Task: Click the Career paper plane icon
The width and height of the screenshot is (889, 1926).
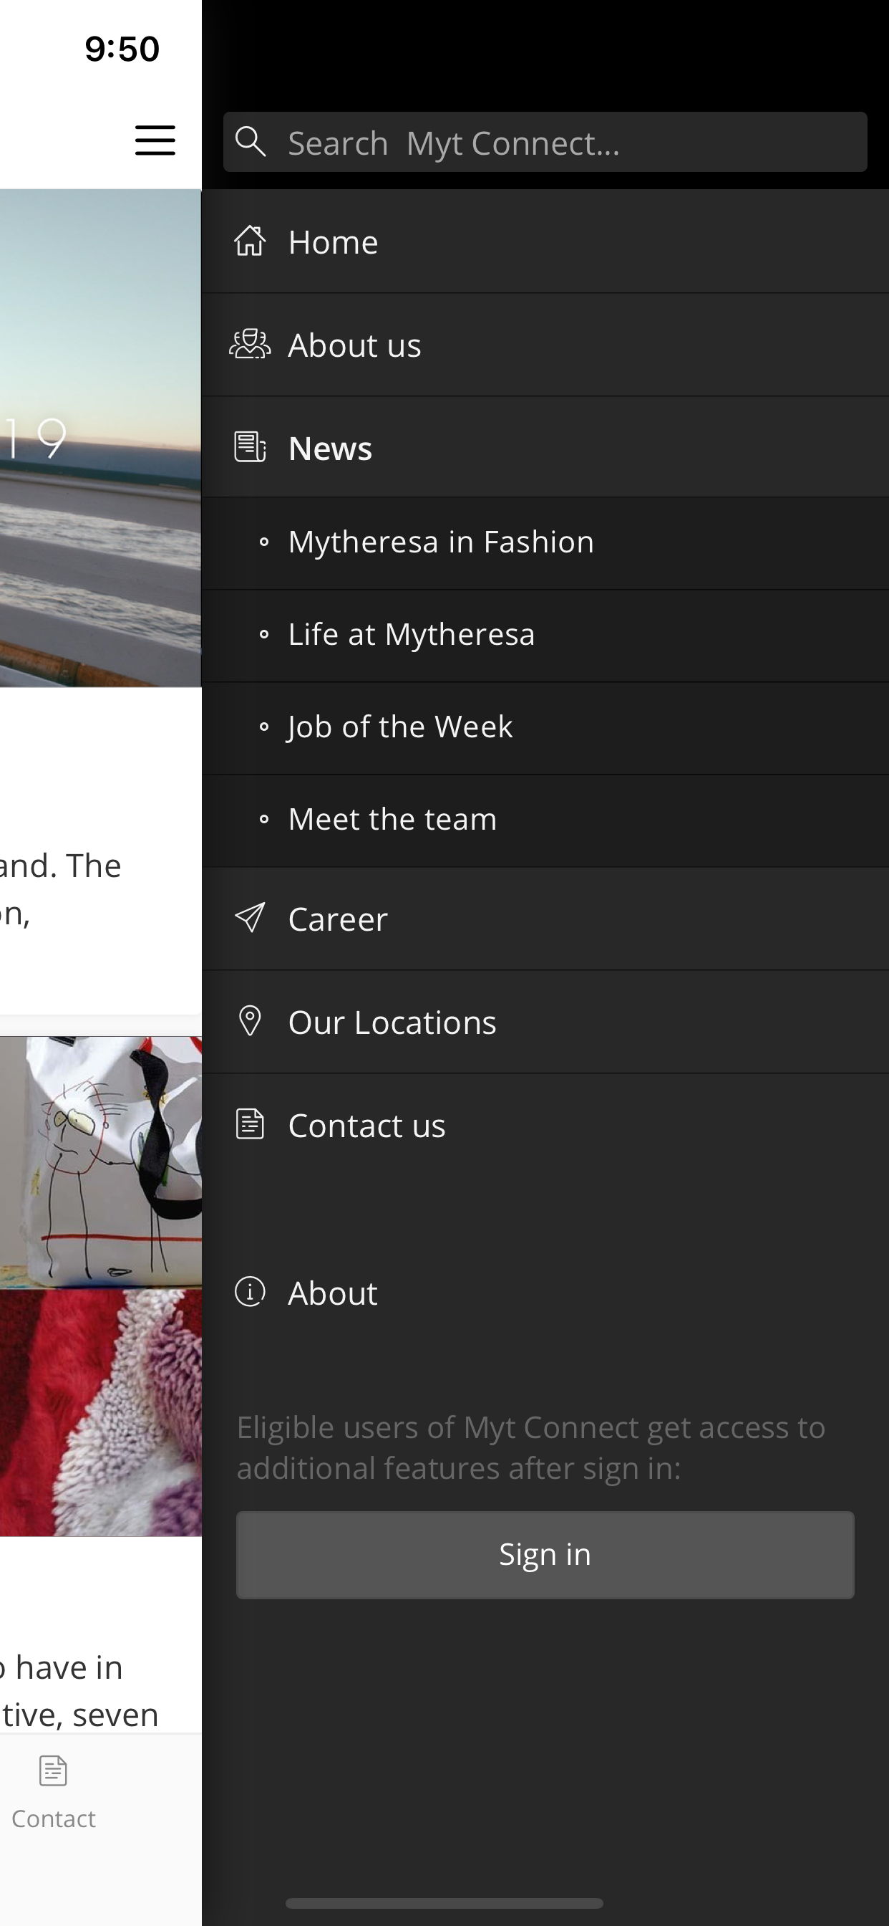Action: click(250, 918)
